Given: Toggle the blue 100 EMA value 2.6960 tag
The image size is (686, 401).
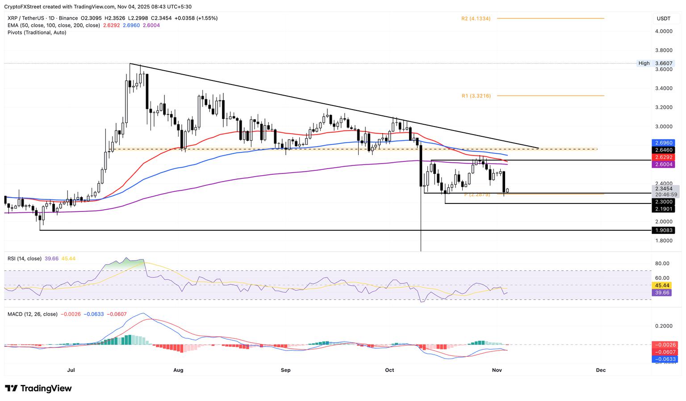Looking at the screenshot, I should (664, 143).
